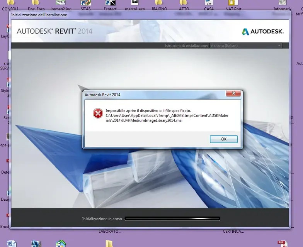Click OK in the Revit error dialog
Screen dimensions: 303x247
pos(223,139)
